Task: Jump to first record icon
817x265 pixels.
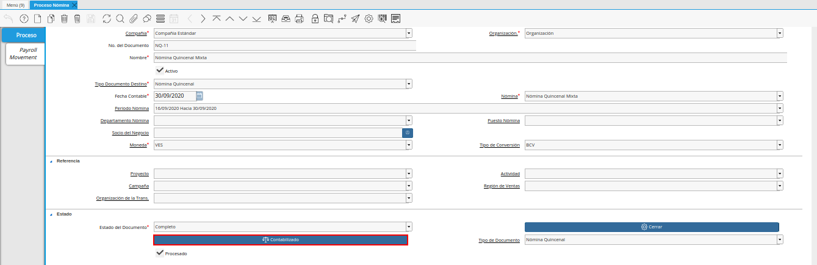Action: (x=217, y=18)
